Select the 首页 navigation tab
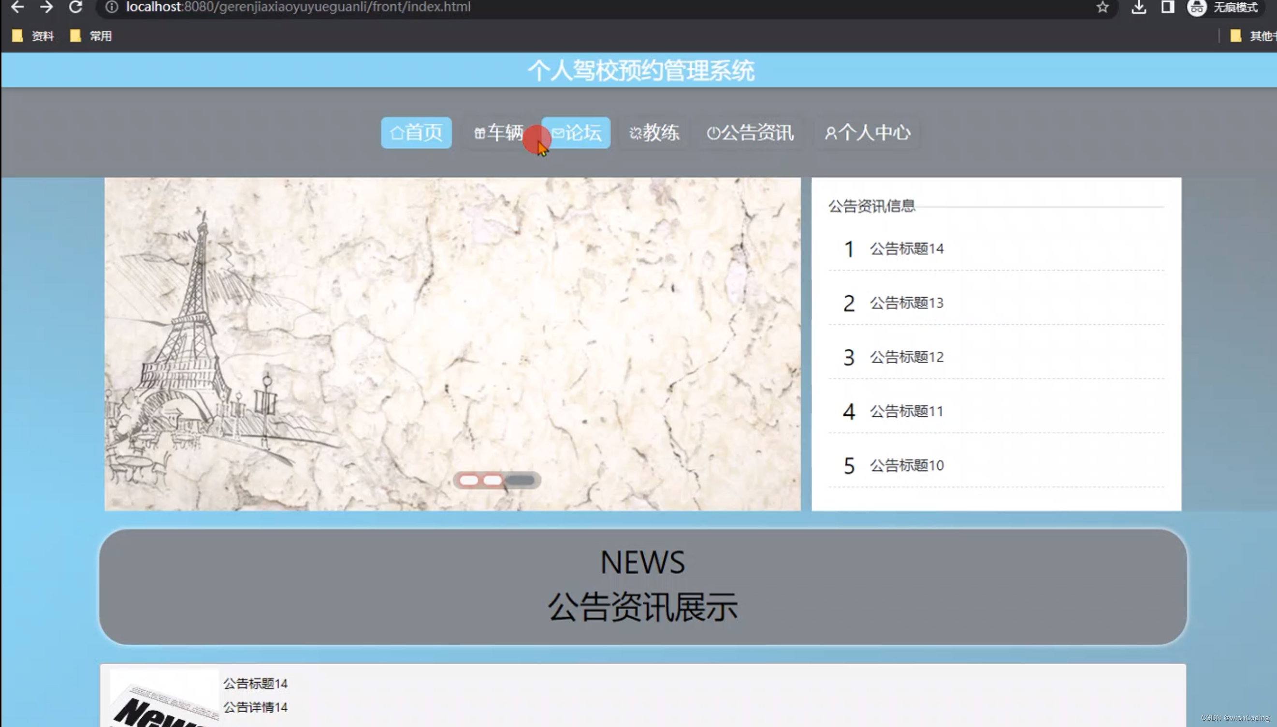 click(417, 132)
